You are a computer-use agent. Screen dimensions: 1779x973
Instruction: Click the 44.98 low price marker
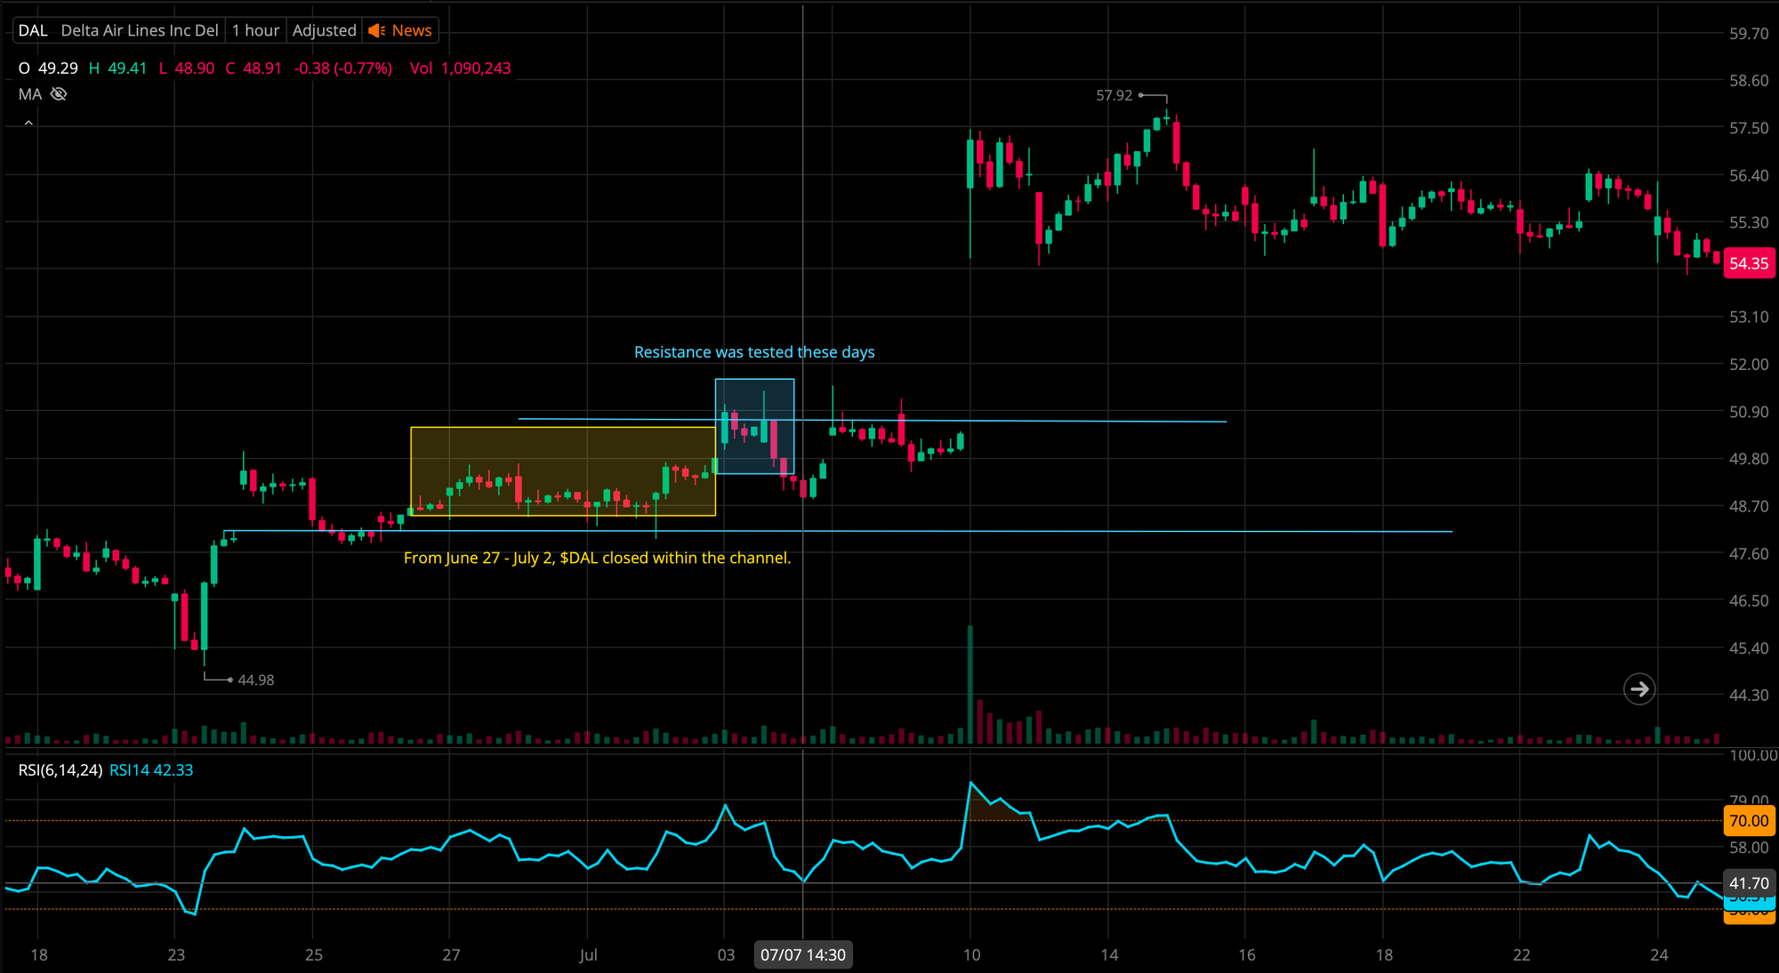point(255,680)
